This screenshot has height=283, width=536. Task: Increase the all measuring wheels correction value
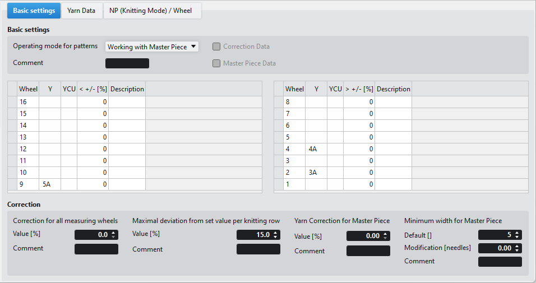point(114,233)
